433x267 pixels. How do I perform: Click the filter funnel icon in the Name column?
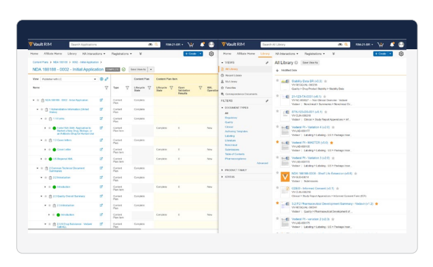(x=106, y=87)
